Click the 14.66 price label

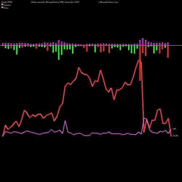click(x=175, y=136)
